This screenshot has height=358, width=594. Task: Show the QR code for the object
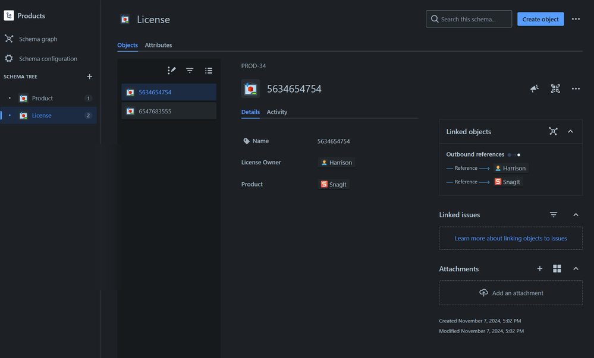click(555, 88)
